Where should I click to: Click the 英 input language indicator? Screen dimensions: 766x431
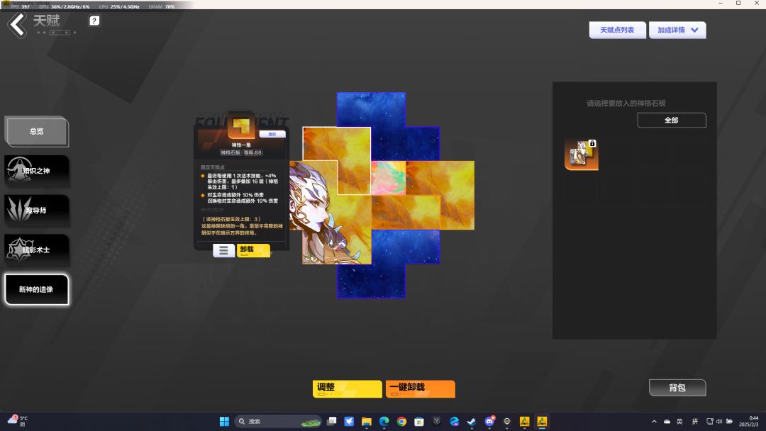(679, 421)
